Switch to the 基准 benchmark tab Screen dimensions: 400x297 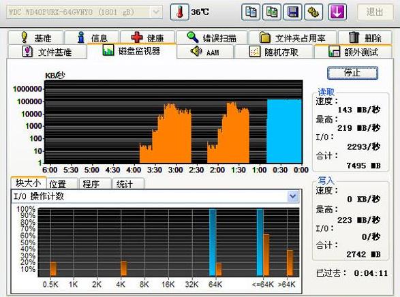tap(35, 37)
